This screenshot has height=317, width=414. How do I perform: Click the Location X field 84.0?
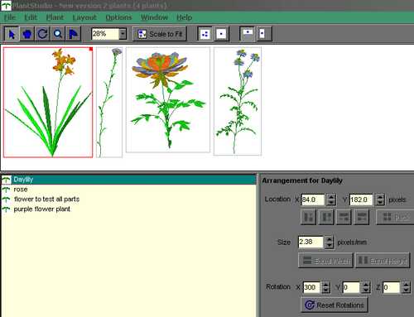pos(313,199)
